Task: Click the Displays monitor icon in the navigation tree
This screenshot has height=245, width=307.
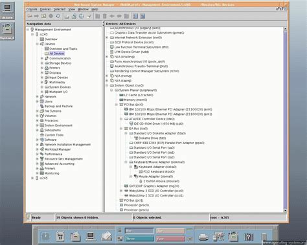Action: [47, 72]
